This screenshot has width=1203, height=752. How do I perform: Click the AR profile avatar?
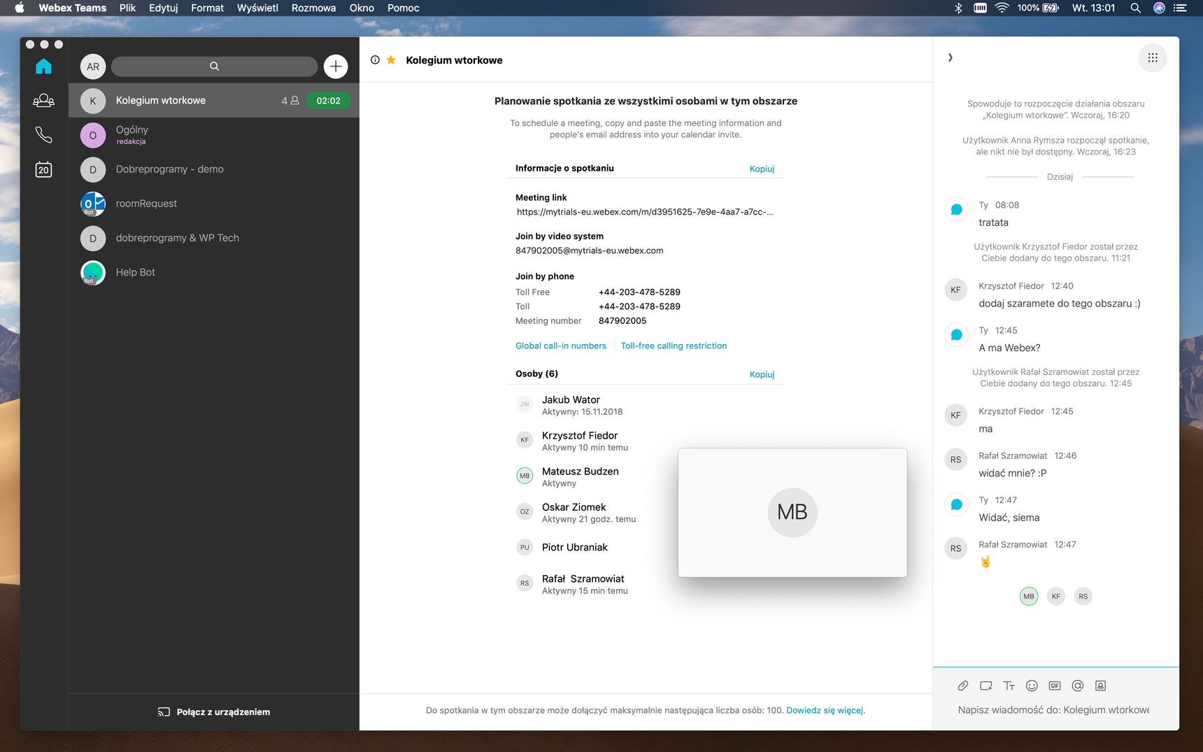coord(93,66)
